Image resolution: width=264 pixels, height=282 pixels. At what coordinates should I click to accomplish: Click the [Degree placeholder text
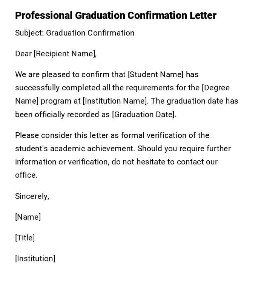point(216,88)
